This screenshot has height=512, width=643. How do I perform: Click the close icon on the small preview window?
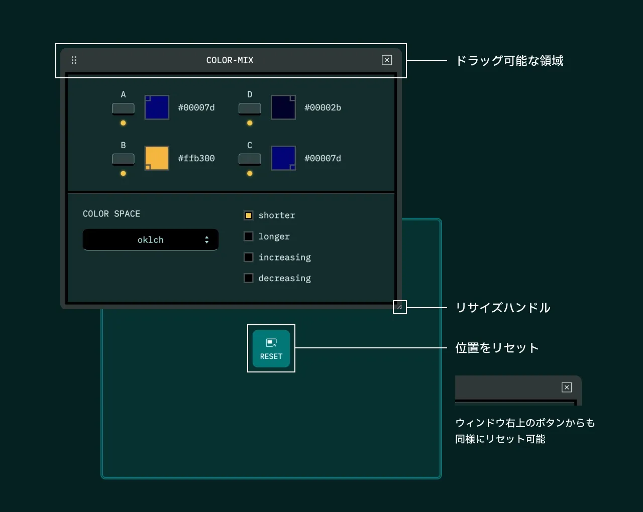pyautogui.click(x=567, y=388)
